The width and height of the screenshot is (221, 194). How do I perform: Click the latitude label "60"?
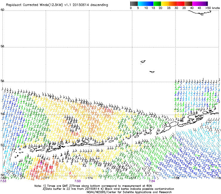pos(2,10)
